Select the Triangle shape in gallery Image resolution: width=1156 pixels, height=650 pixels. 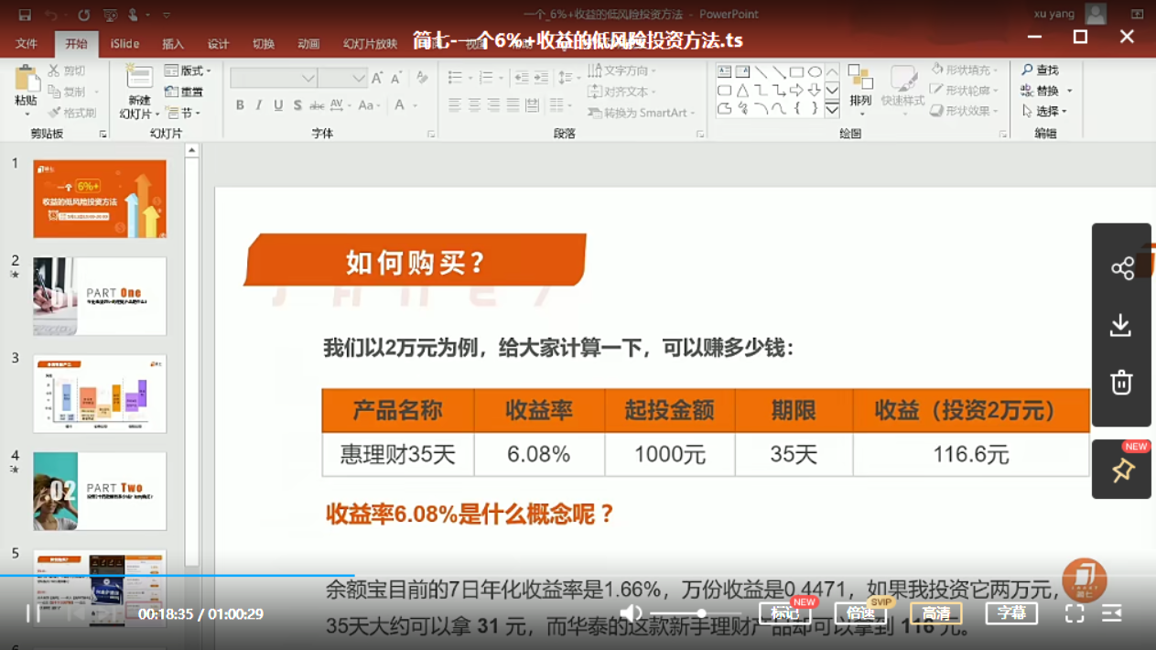pos(742,91)
